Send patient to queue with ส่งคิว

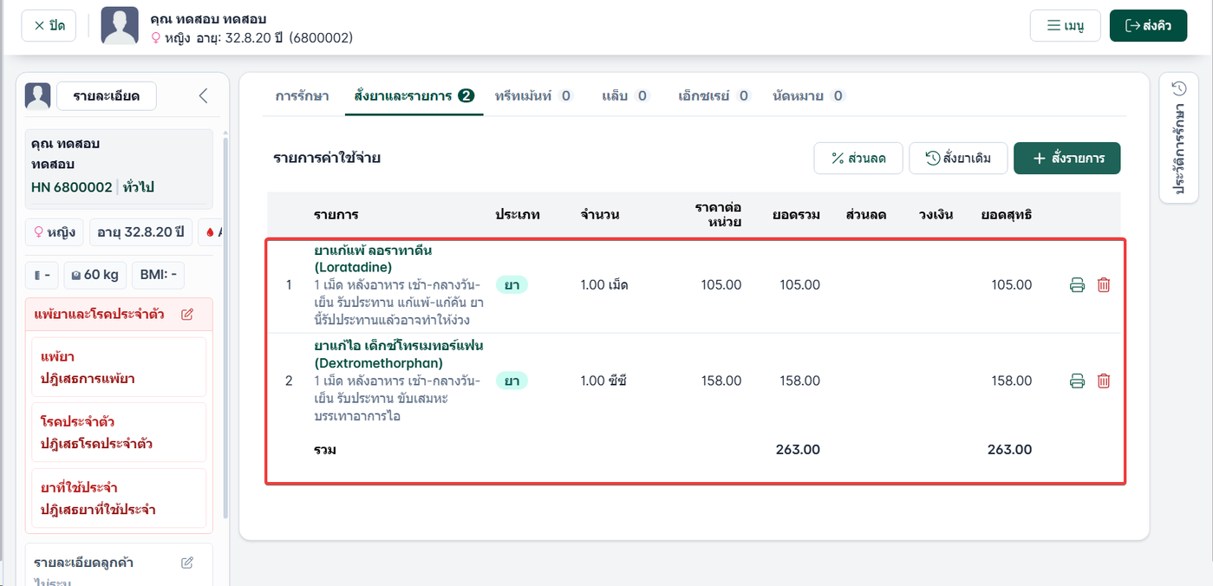(1149, 25)
